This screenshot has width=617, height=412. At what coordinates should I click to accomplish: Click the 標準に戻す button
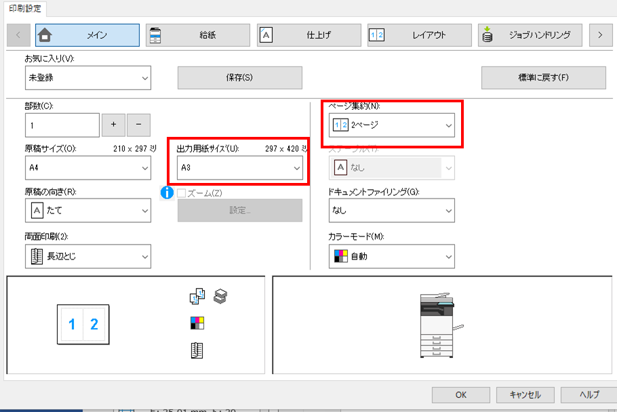pos(543,78)
